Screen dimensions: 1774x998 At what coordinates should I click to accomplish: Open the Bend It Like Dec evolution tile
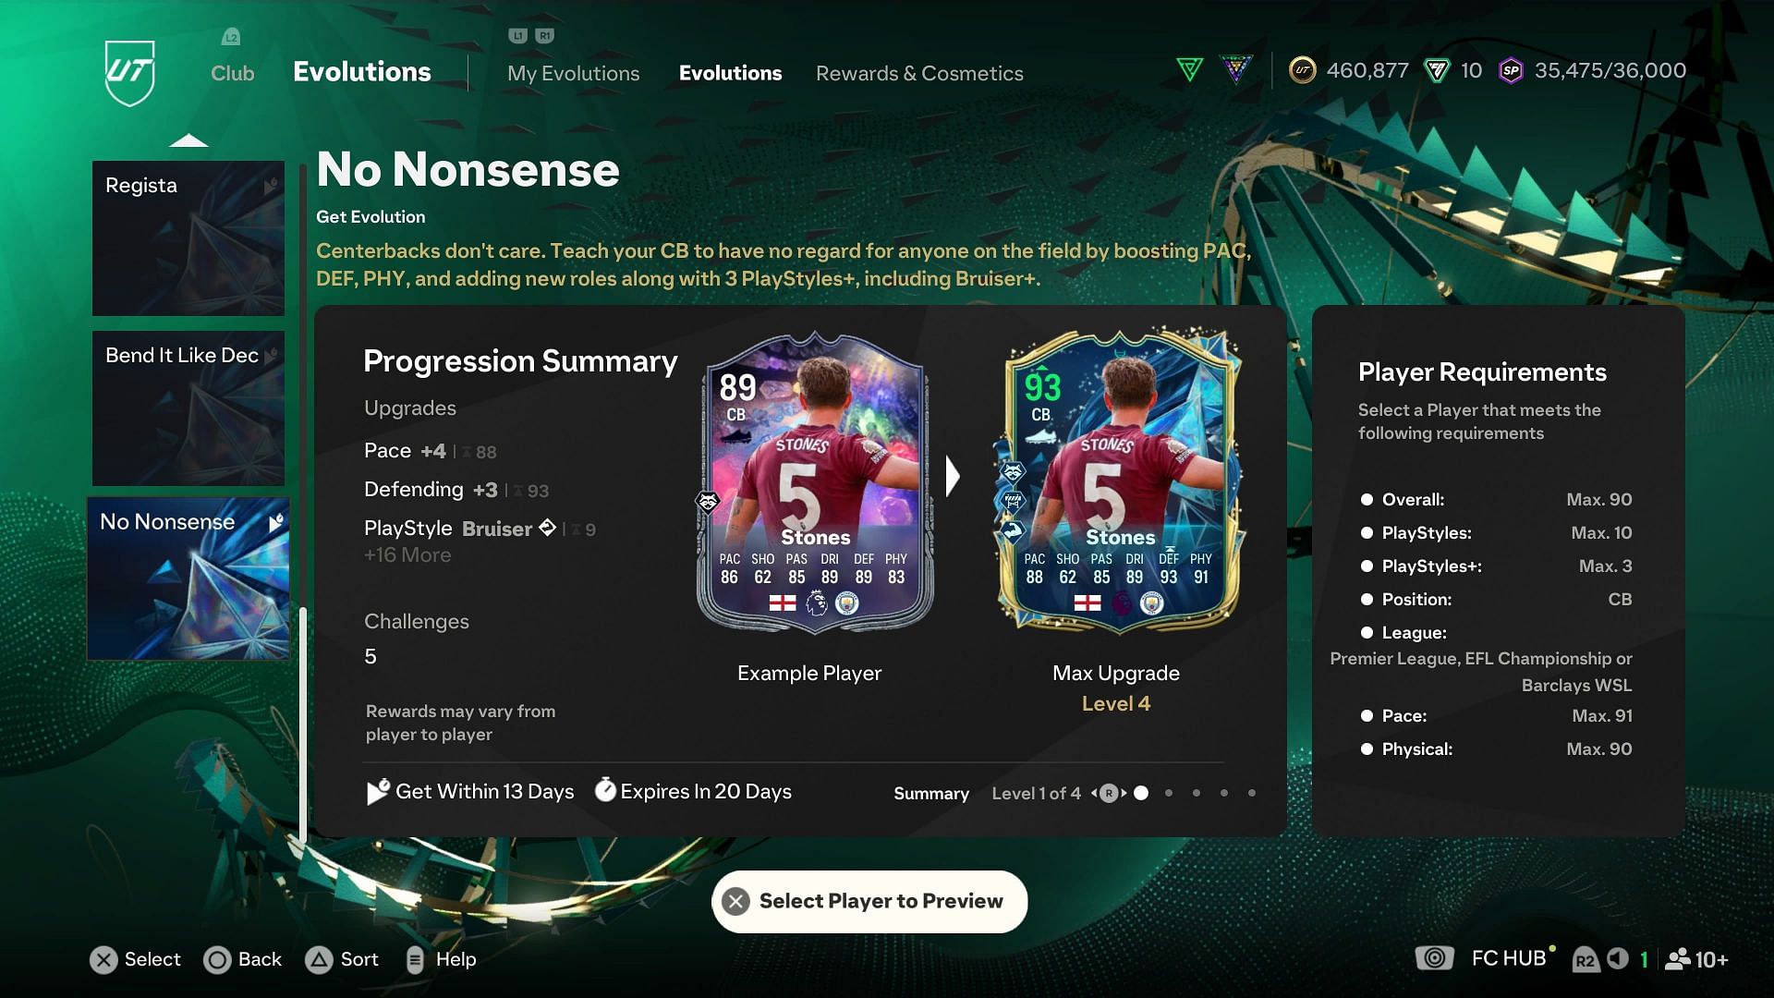click(188, 408)
